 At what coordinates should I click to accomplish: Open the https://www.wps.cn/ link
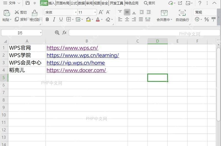coord(72,48)
